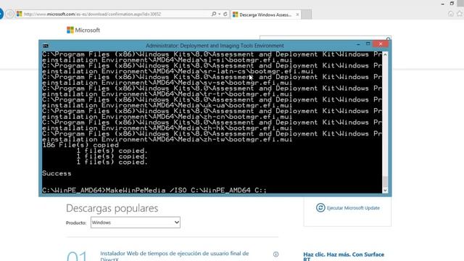Click the Success output text
464x261 pixels.
57,173
